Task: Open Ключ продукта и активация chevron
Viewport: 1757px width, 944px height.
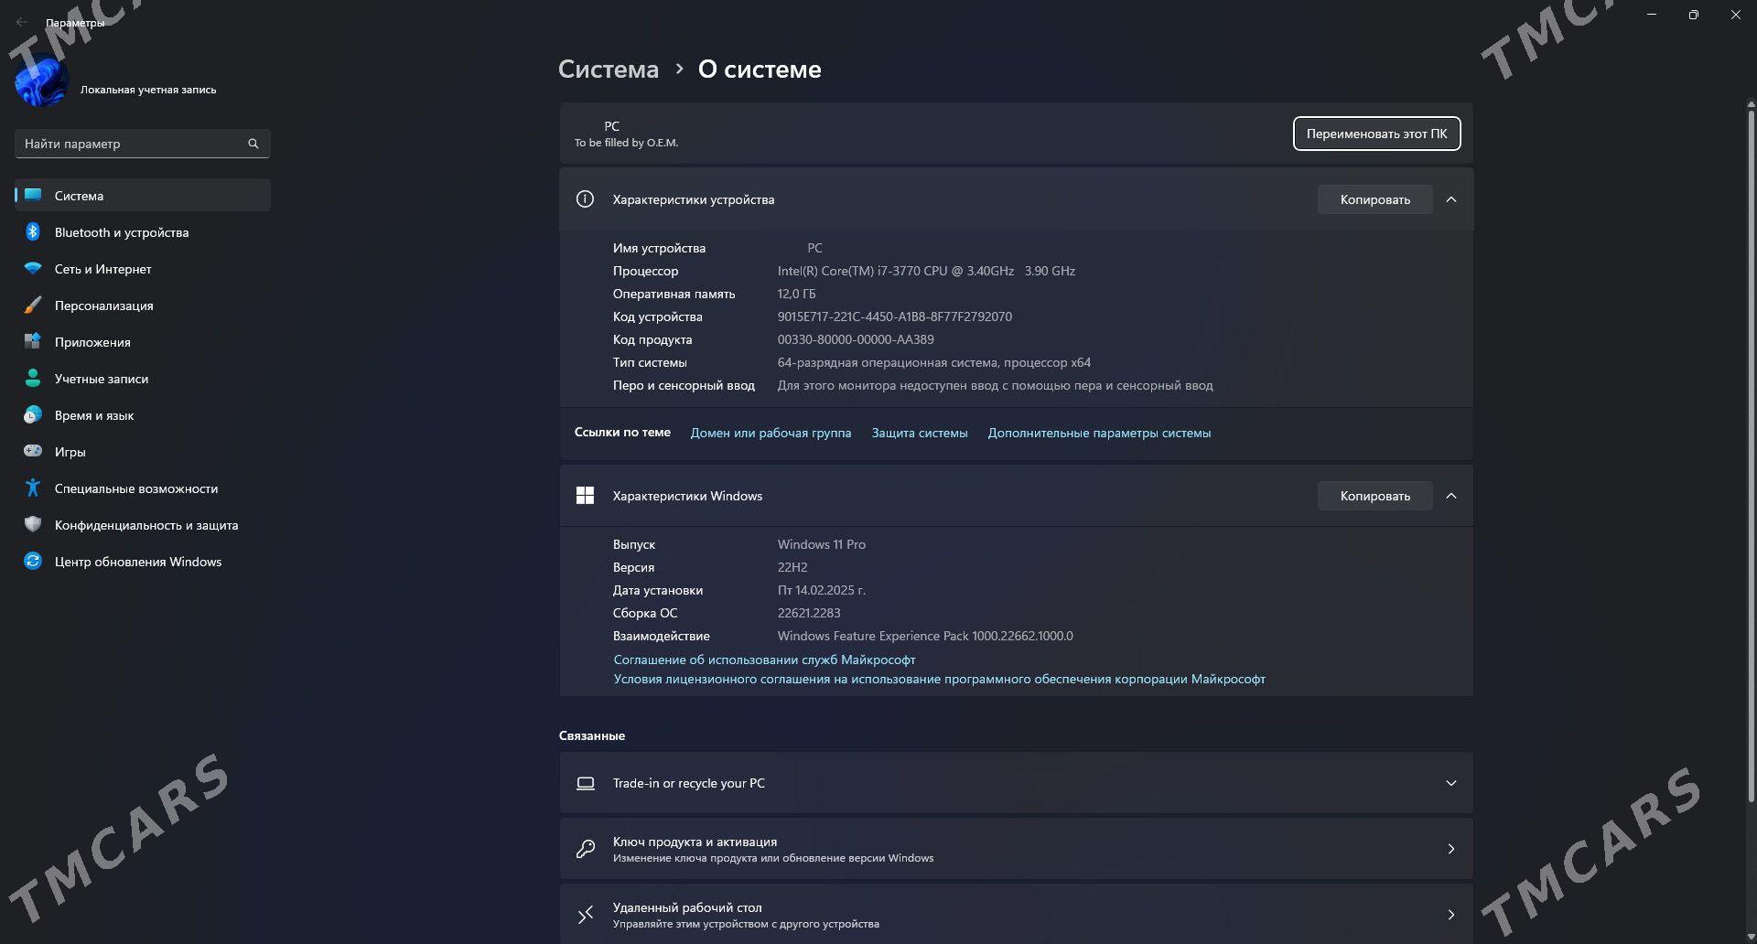Action: pyautogui.click(x=1451, y=849)
